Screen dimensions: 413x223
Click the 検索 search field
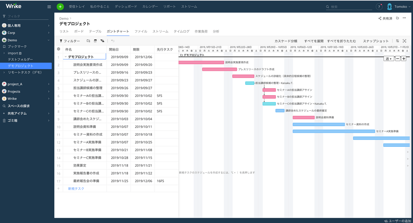click(x=349, y=7)
